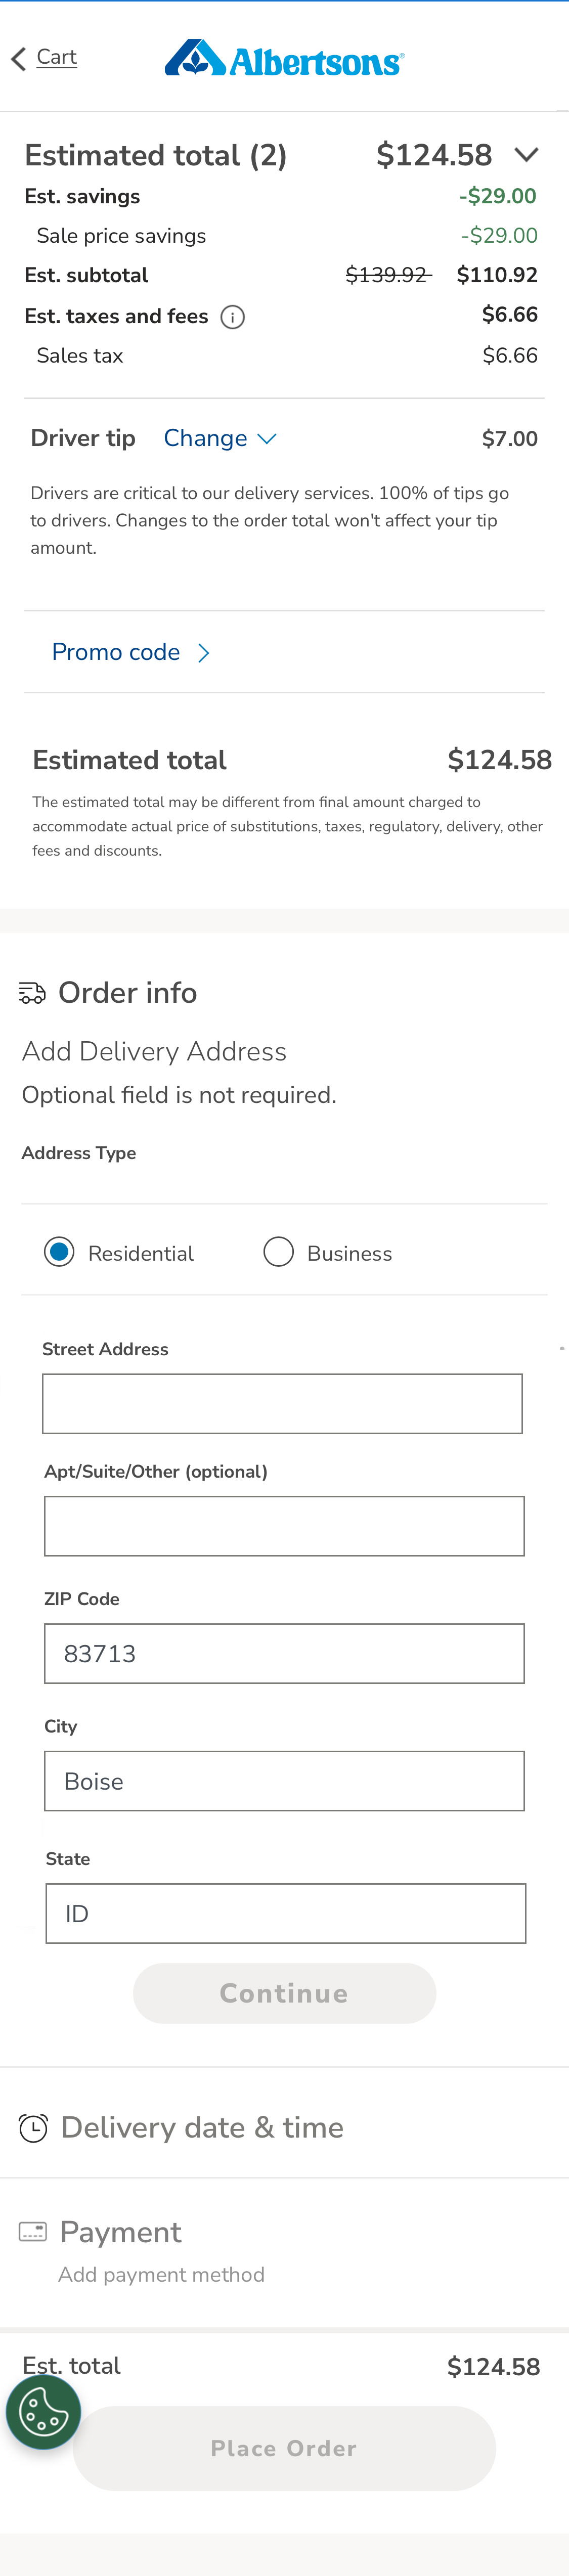Click the Payment card icon
Image resolution: width=569 pixels, height=2576 pixels.
pyautogui.click(x=33, y=2230)
